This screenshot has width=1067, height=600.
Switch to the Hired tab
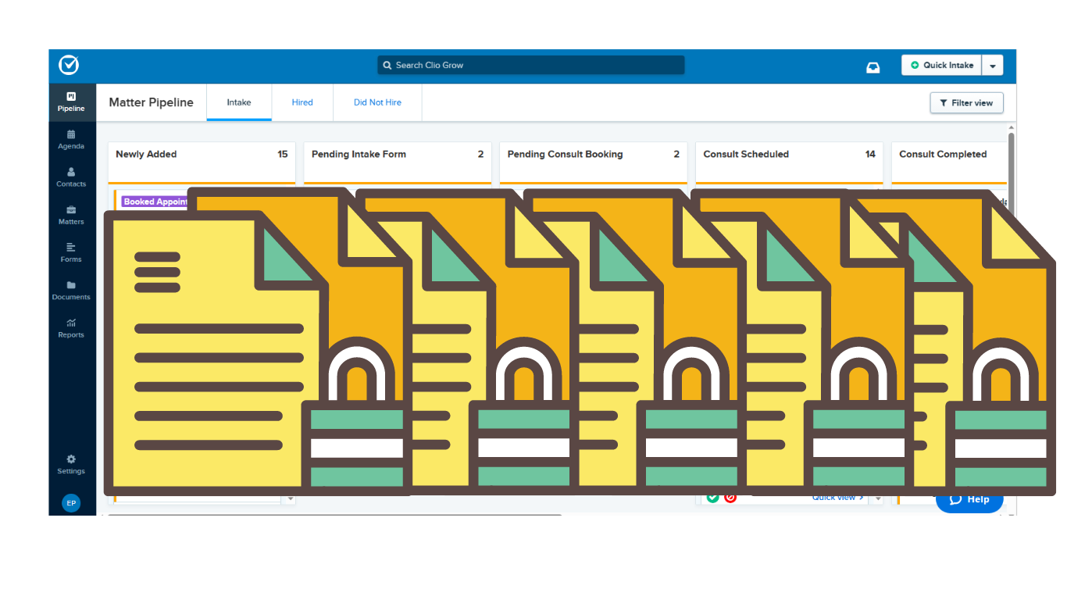[x=302, y=102]
